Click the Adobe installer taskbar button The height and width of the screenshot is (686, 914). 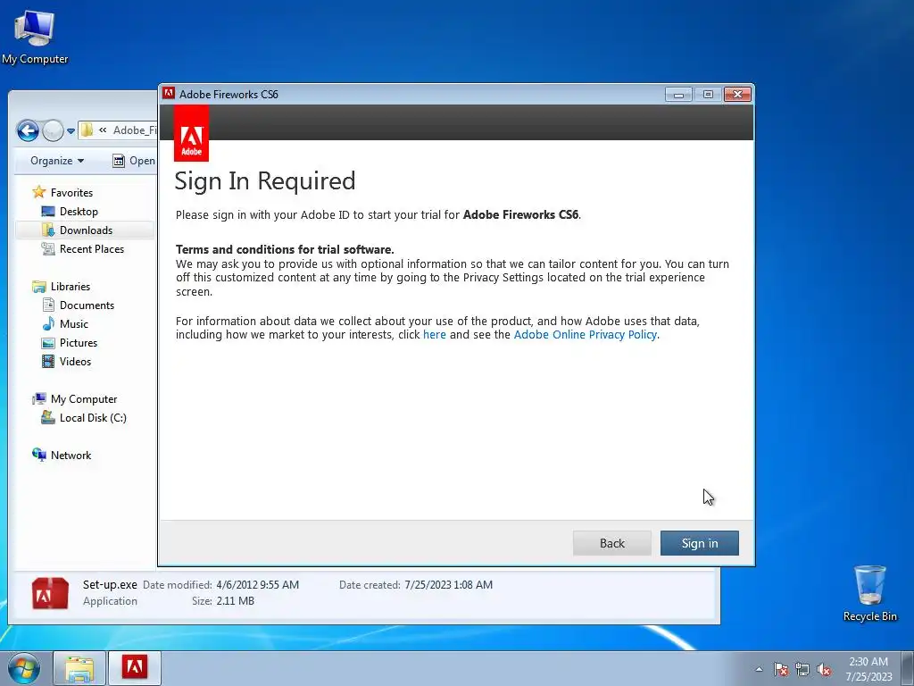[134, 668]
